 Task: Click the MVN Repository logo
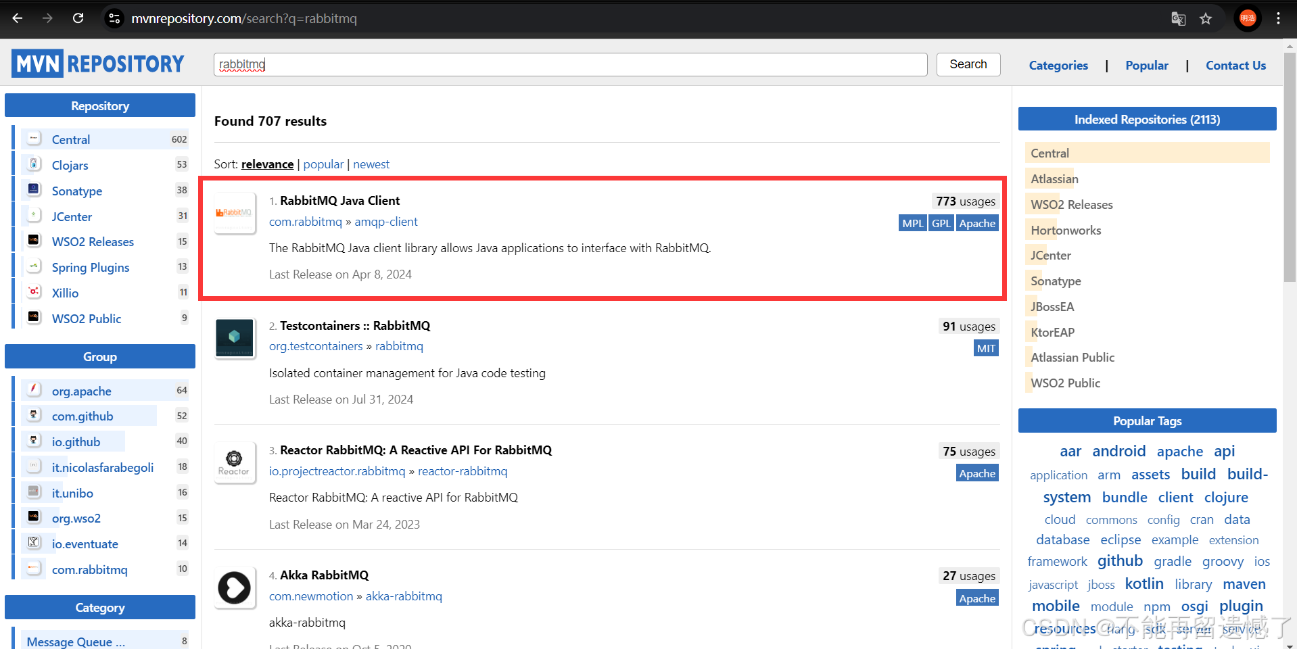tap(98, 64)
